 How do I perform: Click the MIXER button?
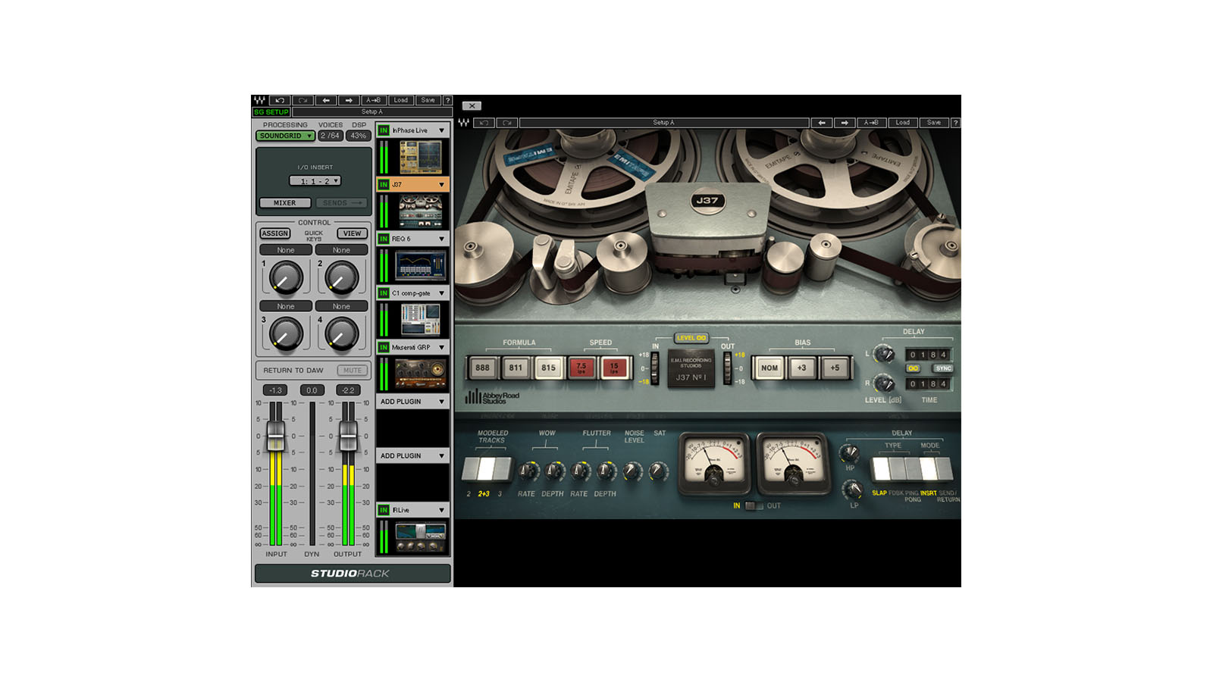click(285, 203)
